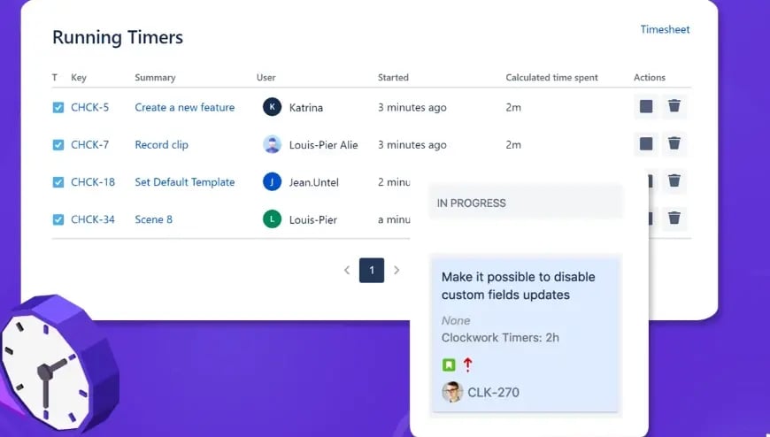Screen dimensions: 770x437
Task: Select page 1 in pagination
Action: tap(372, 270)
